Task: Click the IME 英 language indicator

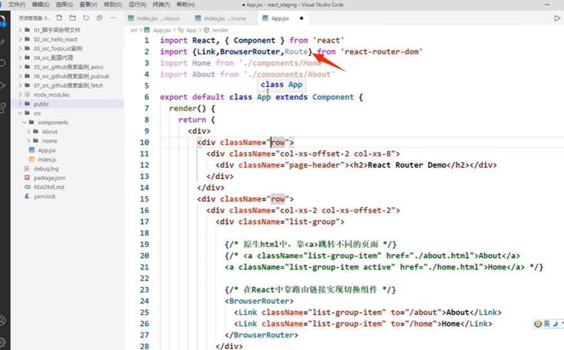Action: coord(547,324)
